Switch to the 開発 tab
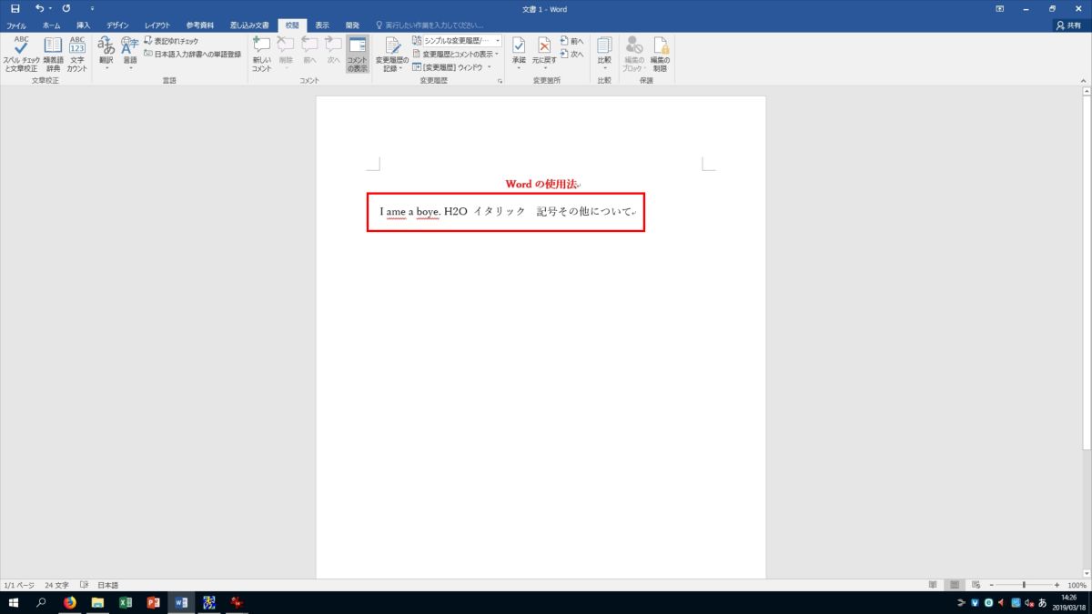The height and width of the screenshot is (614, 1092). (x=352, y=25)
